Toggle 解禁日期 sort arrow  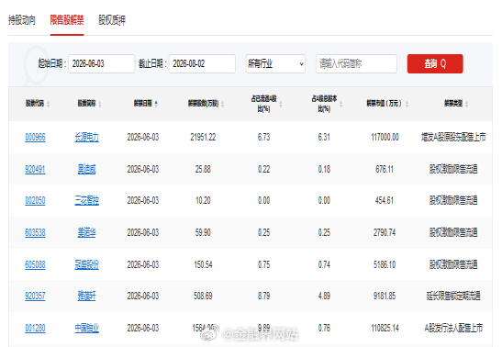(x=156, y=104)
